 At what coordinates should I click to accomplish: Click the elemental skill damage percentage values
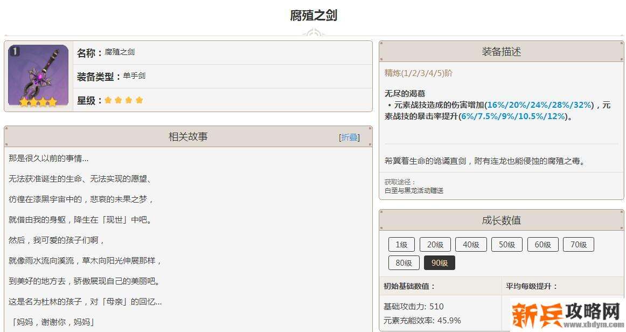coord(540,105)
